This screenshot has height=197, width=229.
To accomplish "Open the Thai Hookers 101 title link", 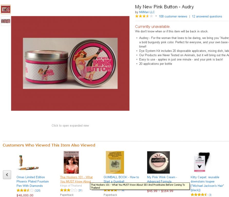I will 77,179.
